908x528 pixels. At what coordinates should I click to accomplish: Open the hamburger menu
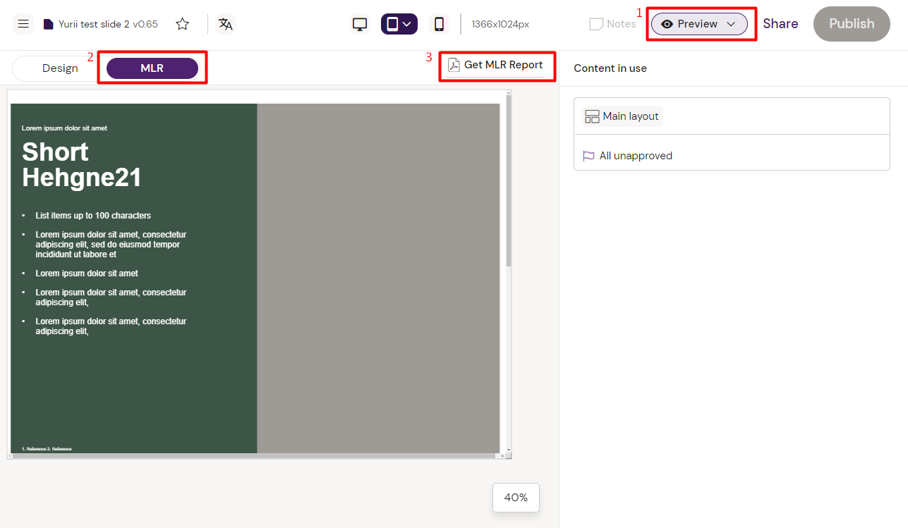coord(23,23)
